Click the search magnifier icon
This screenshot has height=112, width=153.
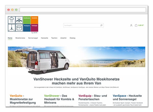pyautogui.click(x=101, y=25)
